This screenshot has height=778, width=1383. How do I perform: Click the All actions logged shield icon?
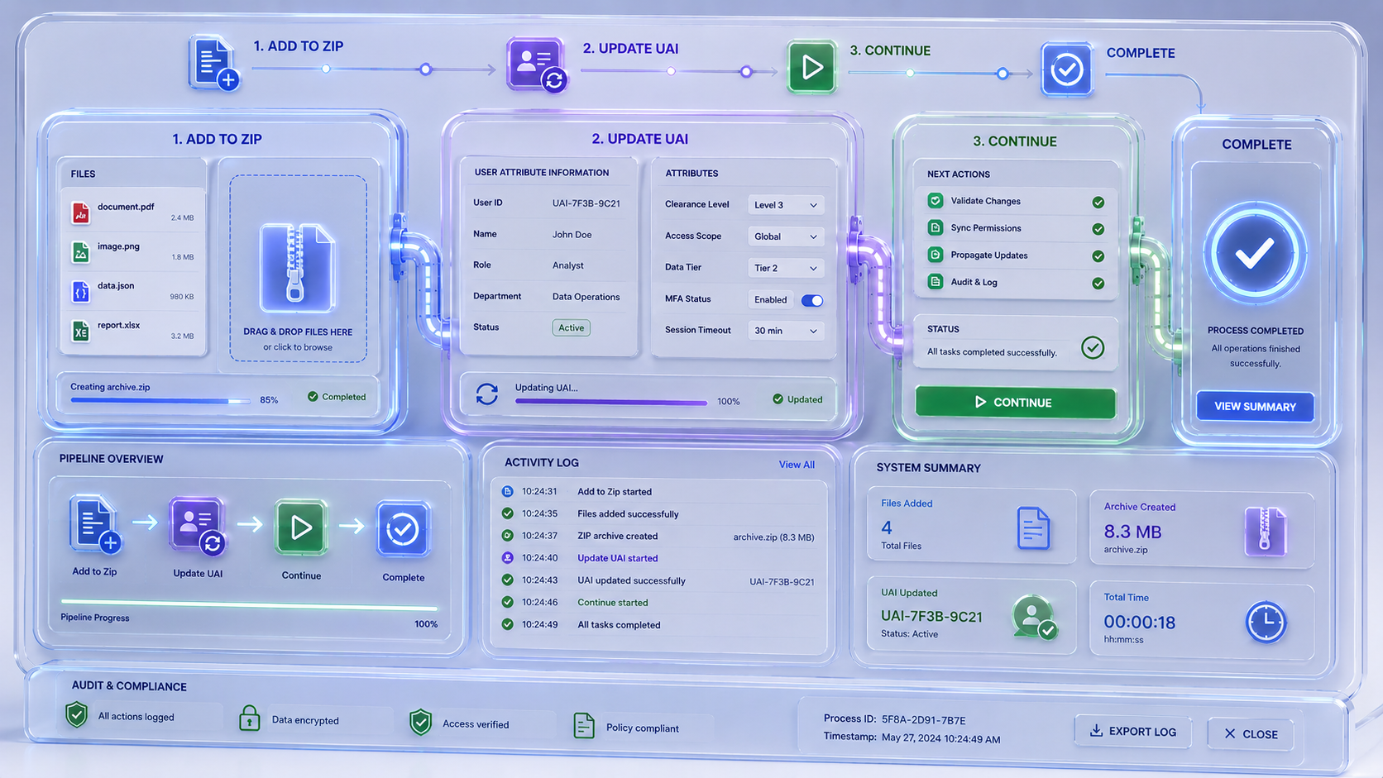point(77,714)
